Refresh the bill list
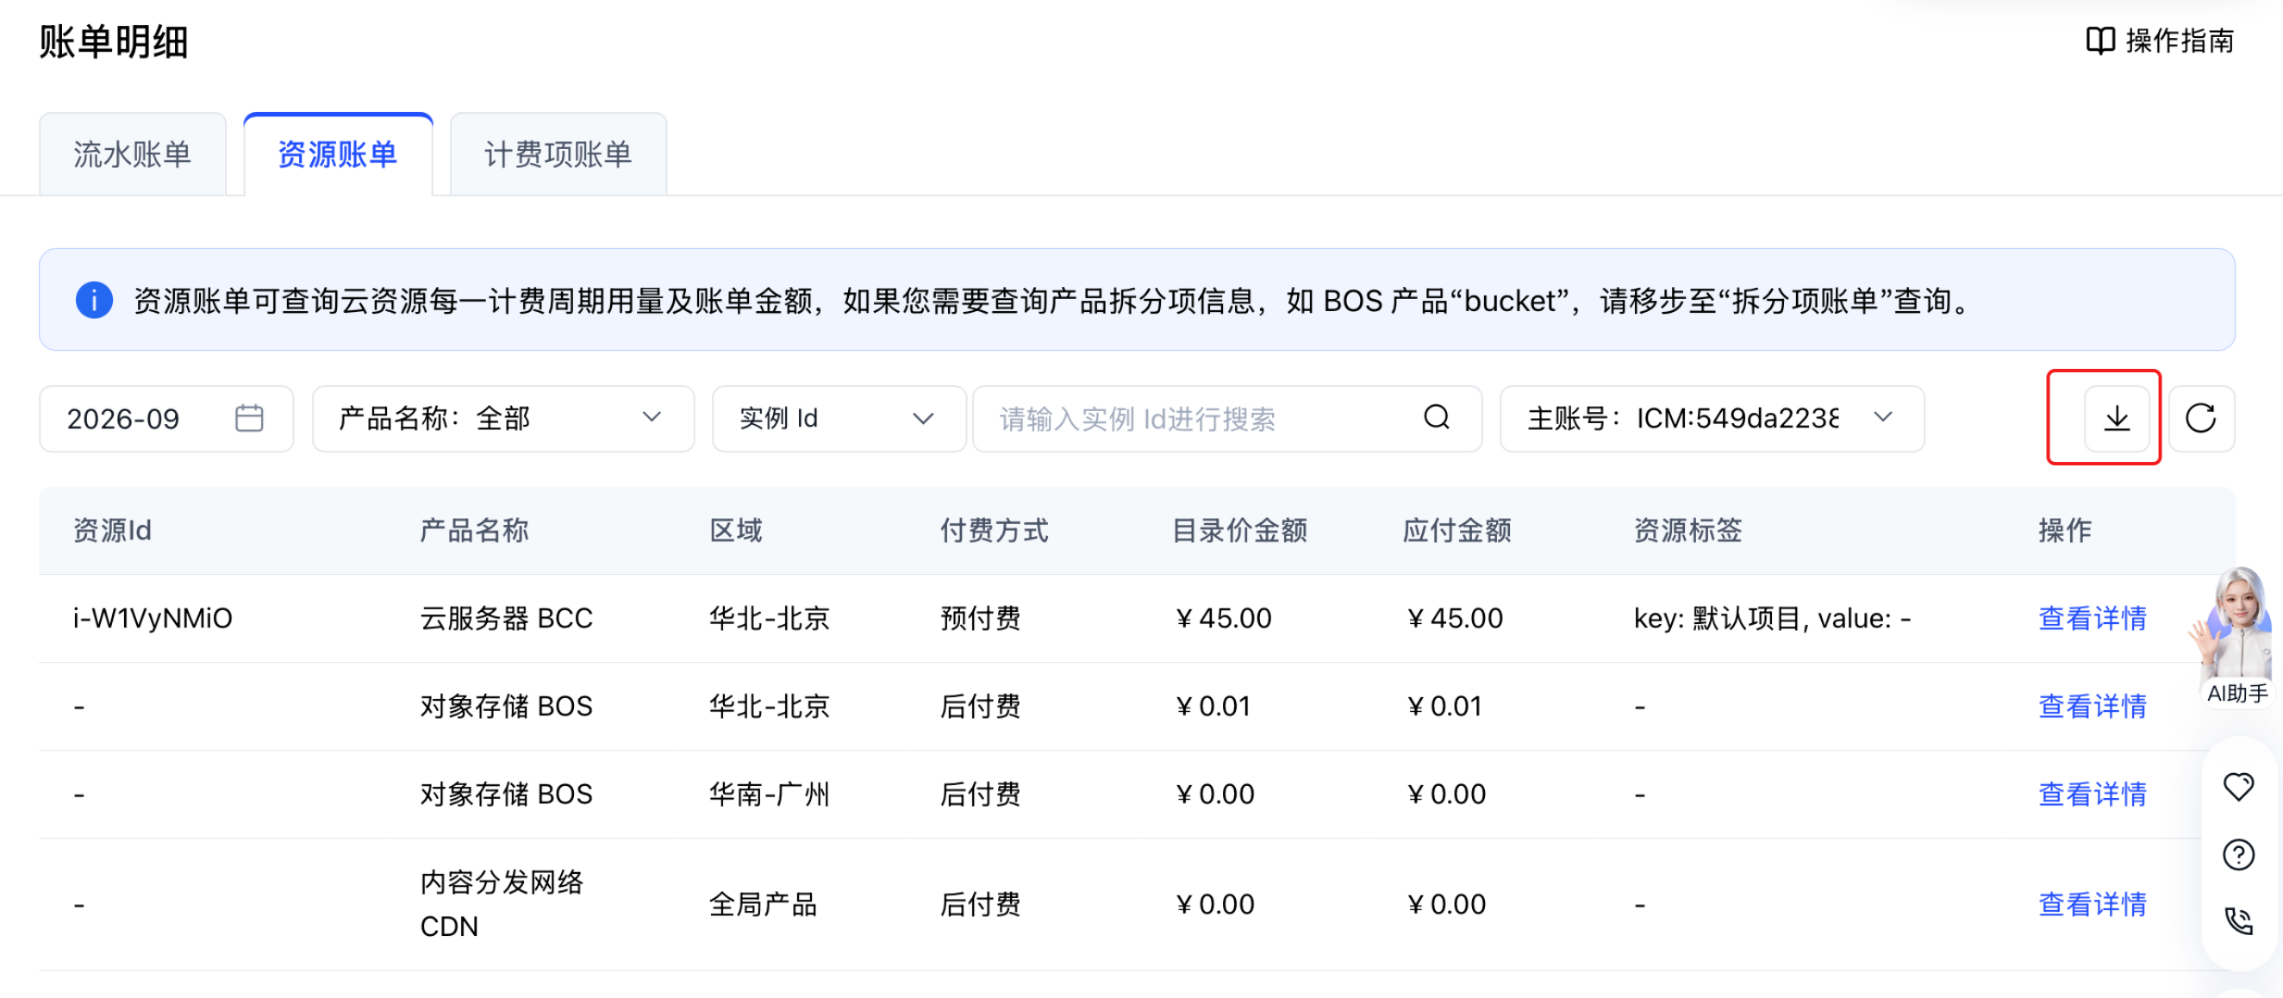This screenshot has height=998, width=2283. 2200,418
